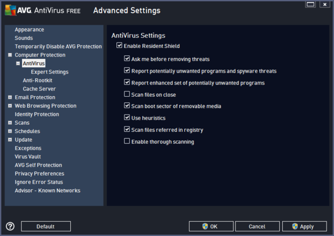
Task: Click the Cancel button
Action: pos(257,226)
